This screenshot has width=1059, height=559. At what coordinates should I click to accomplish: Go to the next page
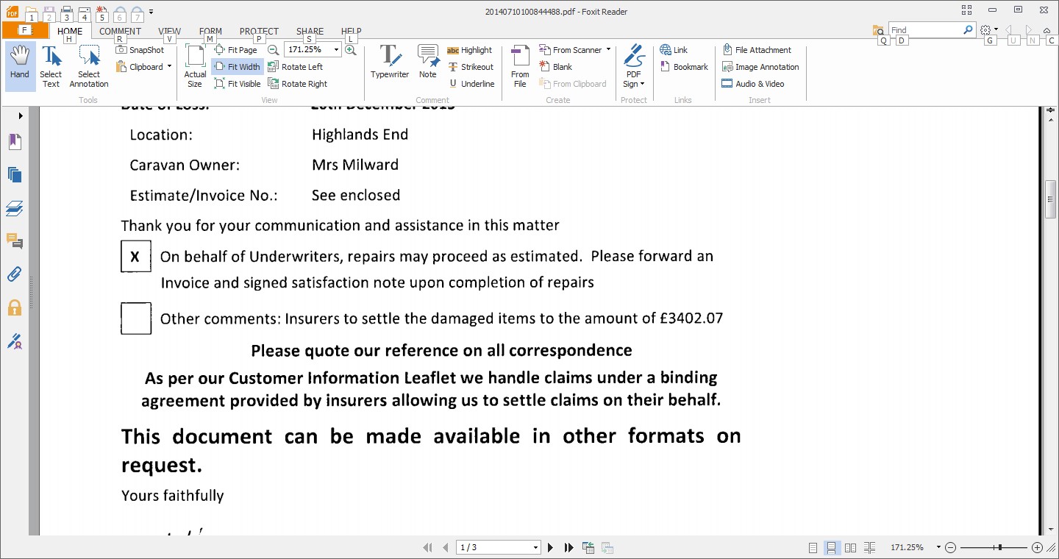[551, 548]
